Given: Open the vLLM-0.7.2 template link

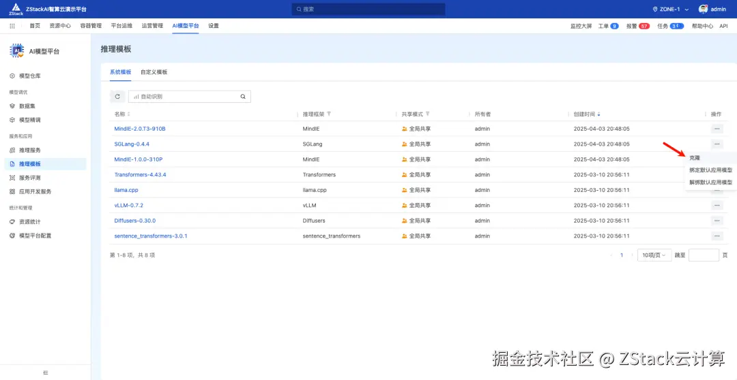Looking at the screenshot, I should tap(129, 205).
